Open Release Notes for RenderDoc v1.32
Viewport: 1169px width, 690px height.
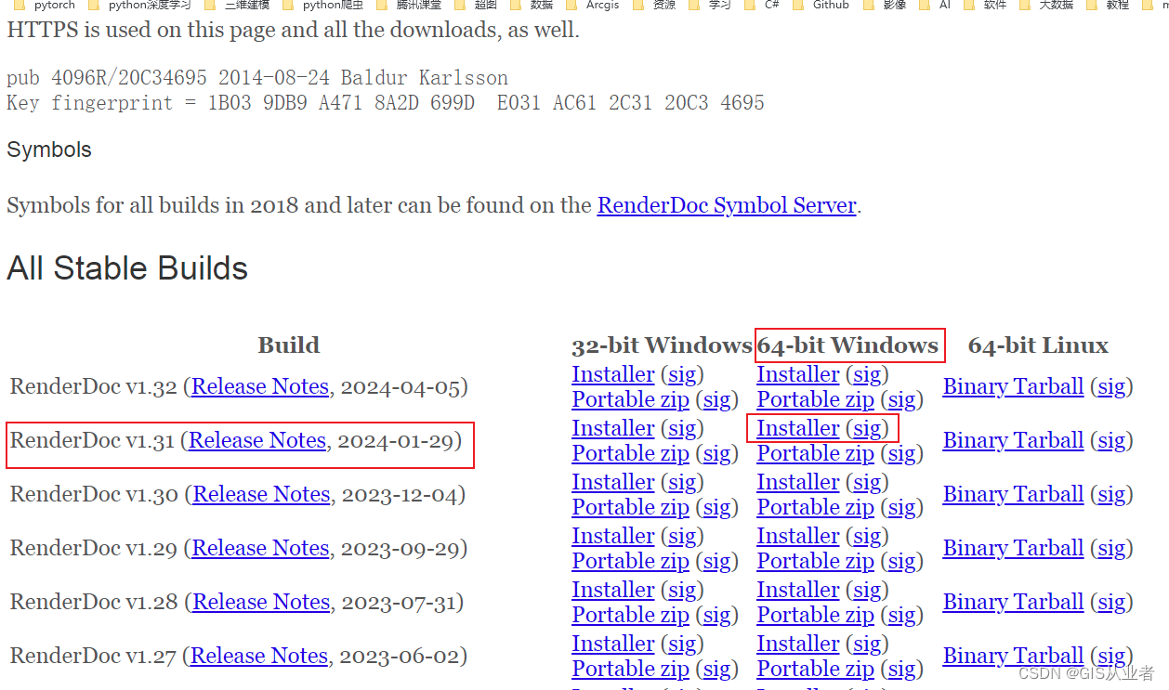pyautogui.click(x=260, y=386)
